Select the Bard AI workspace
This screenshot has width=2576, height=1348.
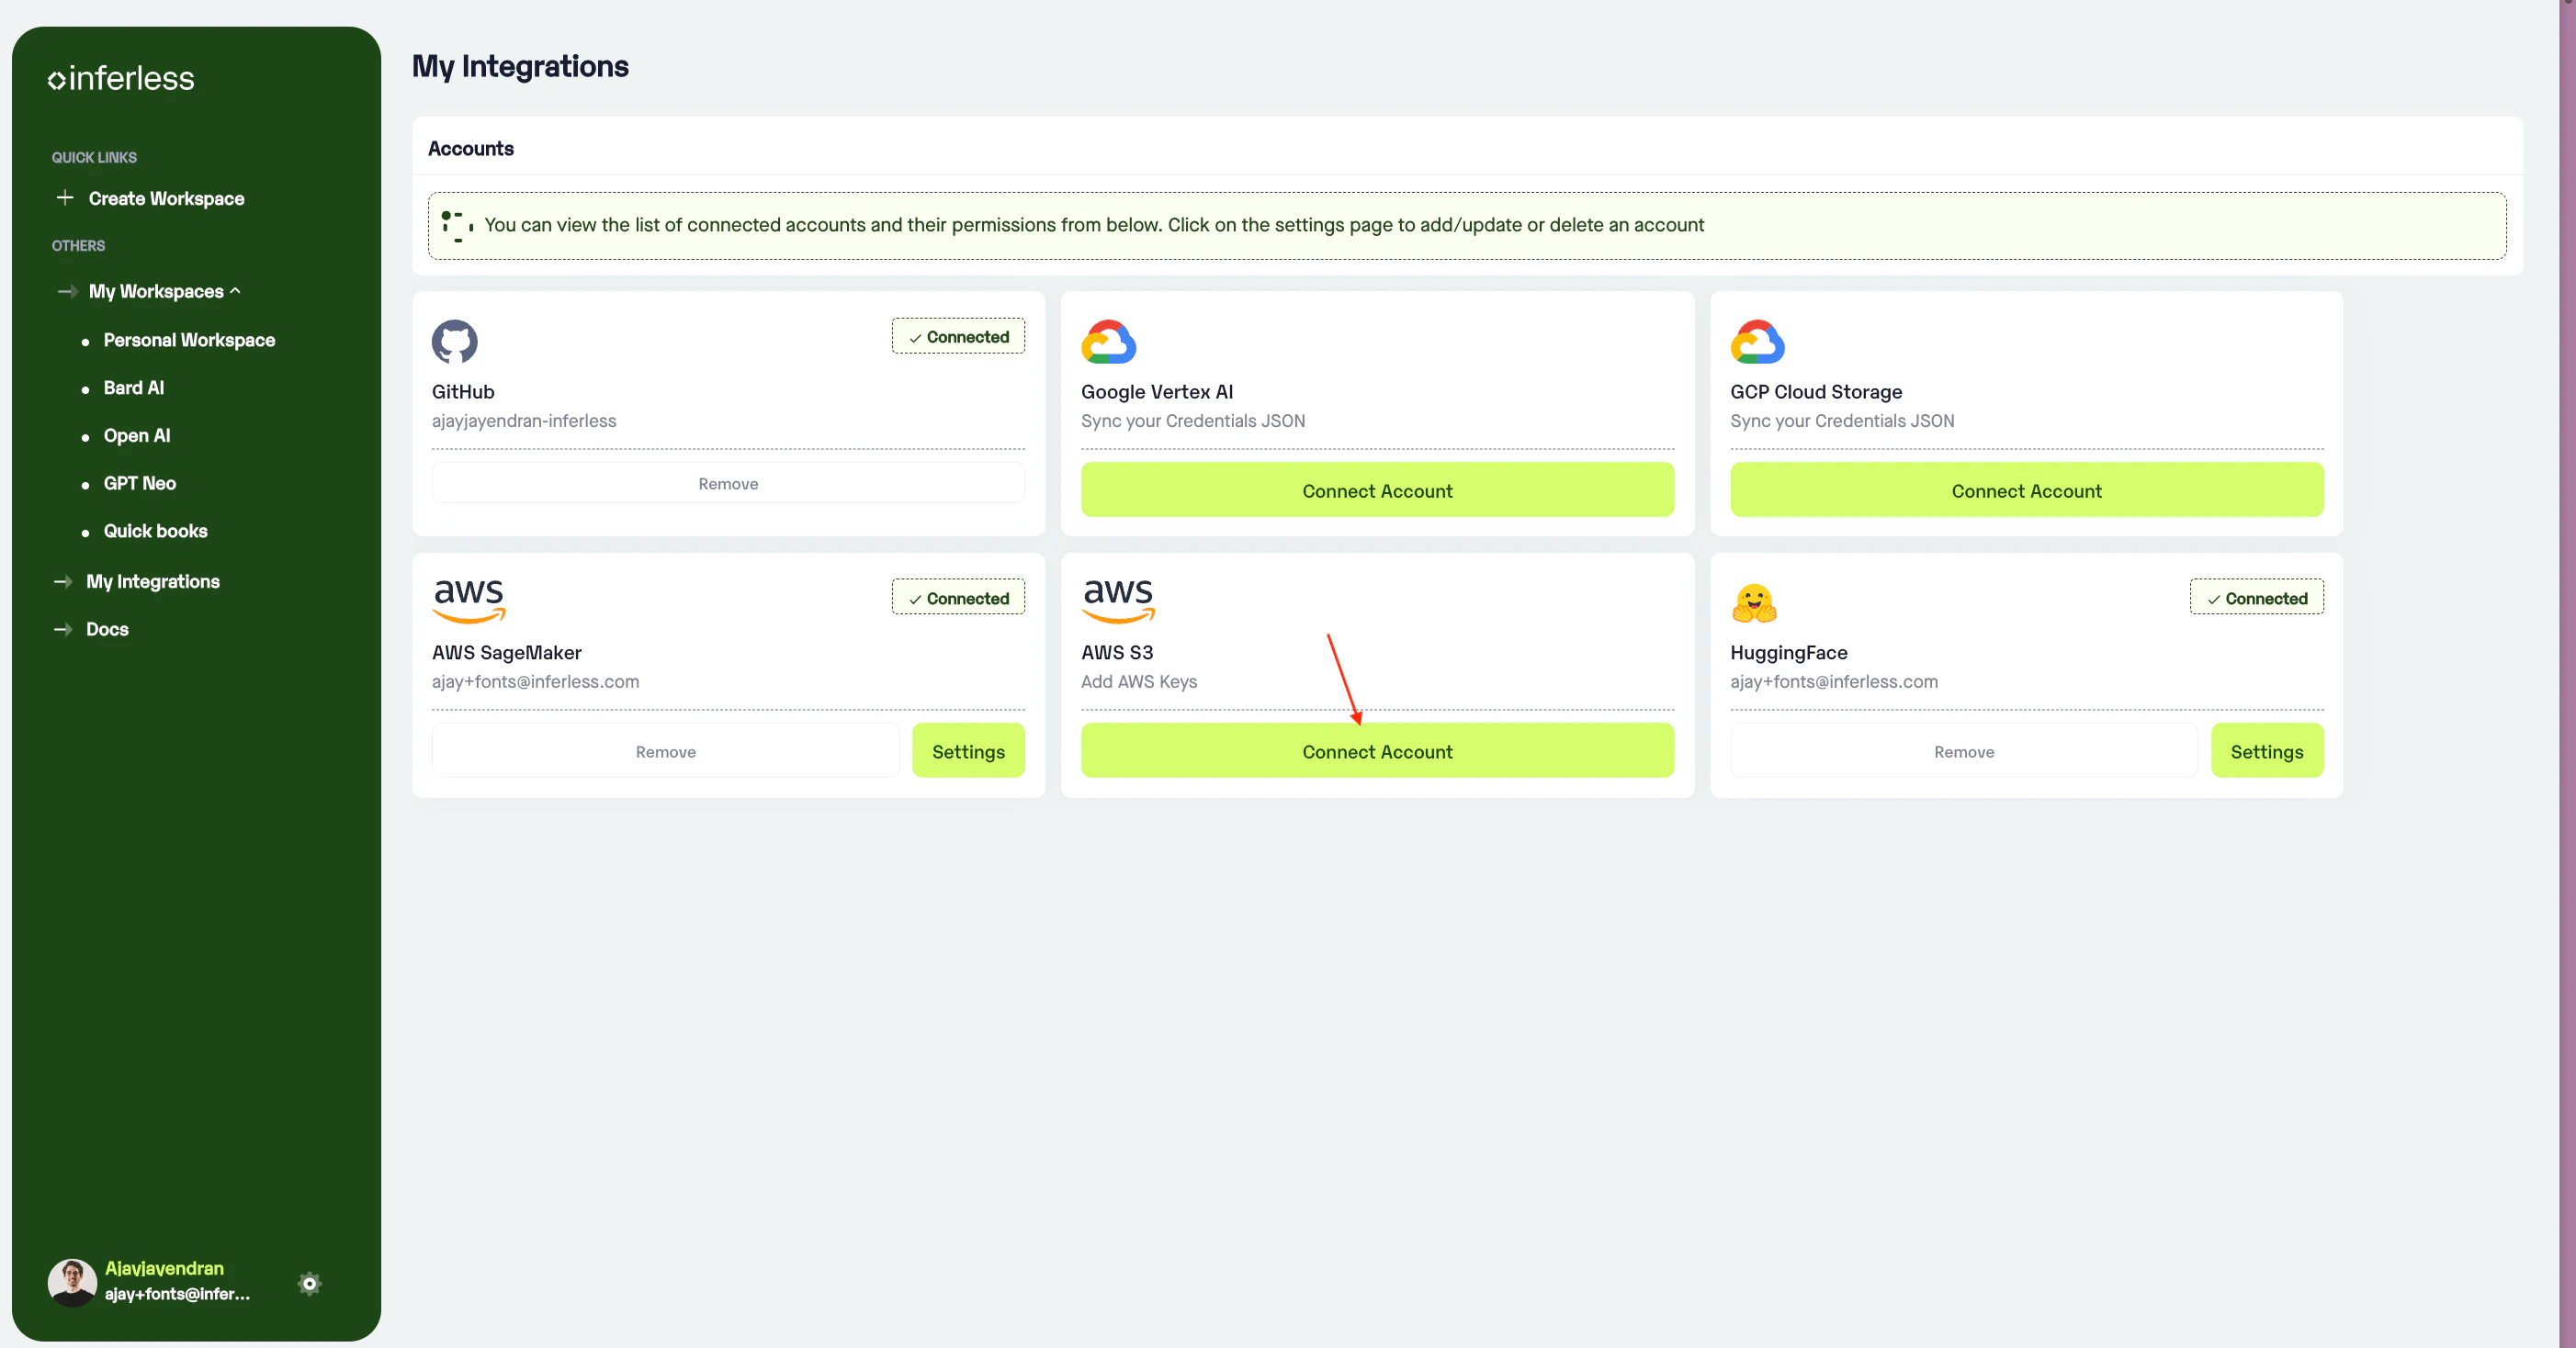[x=134, y=388]
